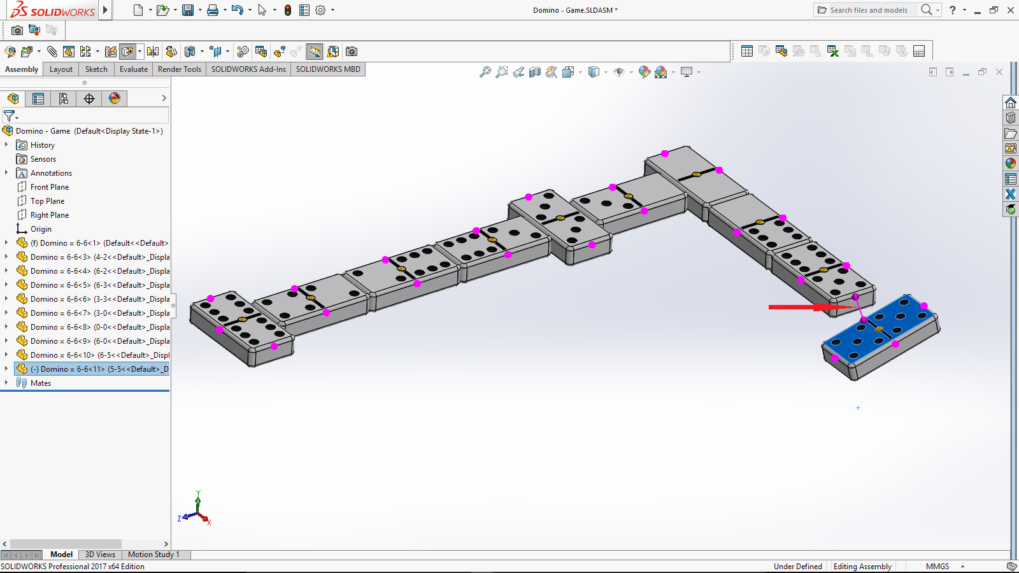Toggle the Instant3D ruler button
Image resolution: width=1019 pixels, height=573 pixels.
click(315, 52)
